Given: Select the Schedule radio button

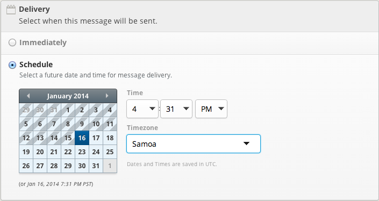Looking at the screenshot, I should [12, 65].
